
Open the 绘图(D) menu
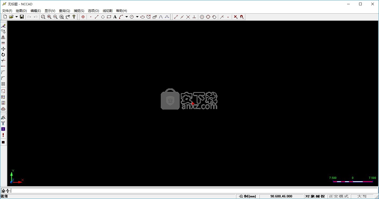[x=21, y=11]
